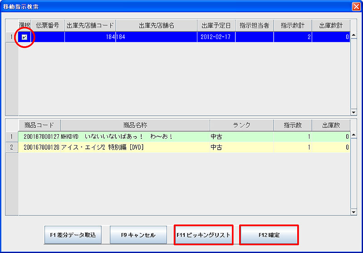Click the 指示担当者 column header

tap(255, 25)
